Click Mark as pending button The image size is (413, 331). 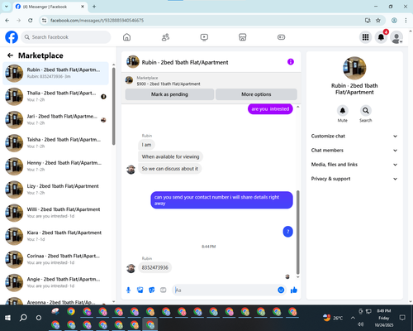tap(169, 94)
